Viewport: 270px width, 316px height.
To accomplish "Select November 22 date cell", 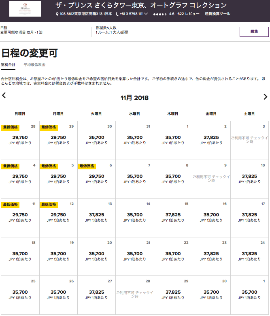I will pyautogui.click(x=173, y=256).
